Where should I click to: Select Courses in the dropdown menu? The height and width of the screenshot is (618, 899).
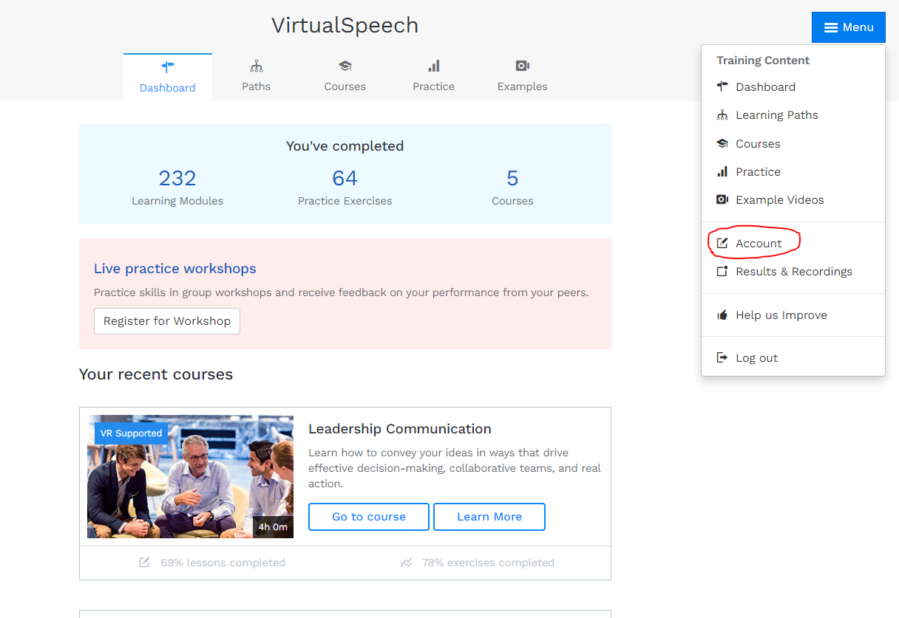793,143
